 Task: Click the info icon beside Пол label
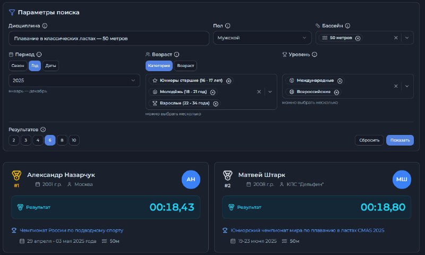tap(227, 25)
